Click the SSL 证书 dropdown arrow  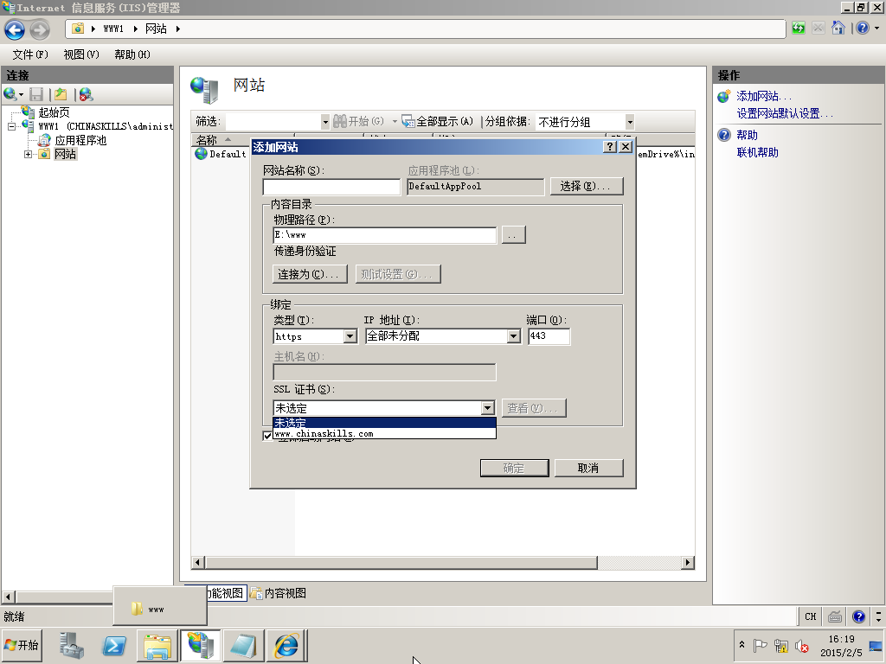pos(488,408)
